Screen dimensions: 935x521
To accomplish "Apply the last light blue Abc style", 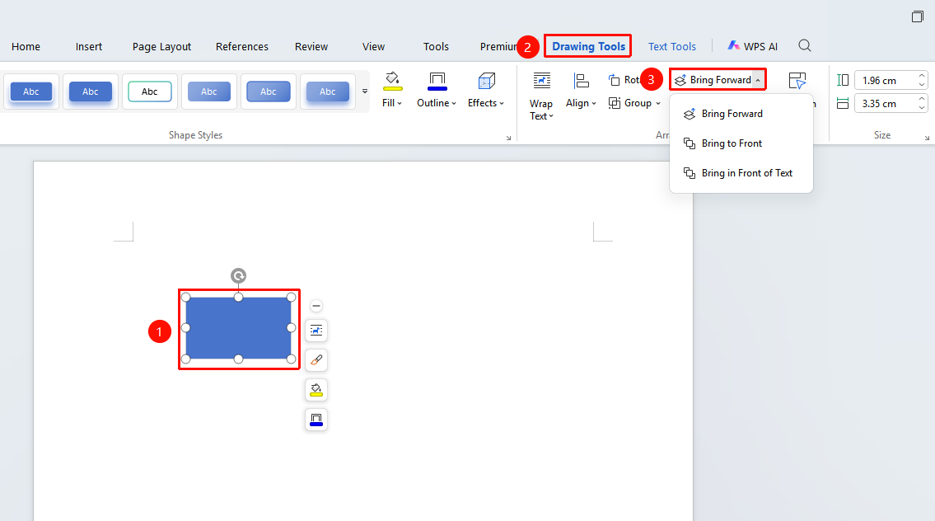I will tap(327, 92).
